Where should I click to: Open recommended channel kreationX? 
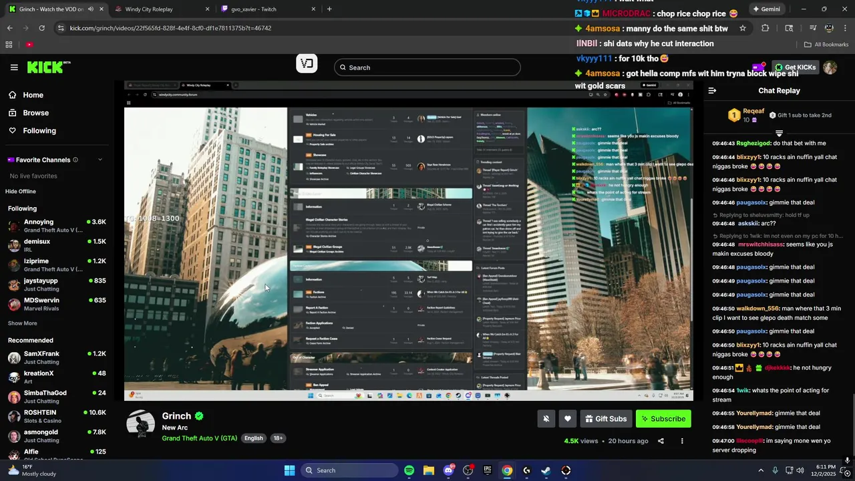57,377
